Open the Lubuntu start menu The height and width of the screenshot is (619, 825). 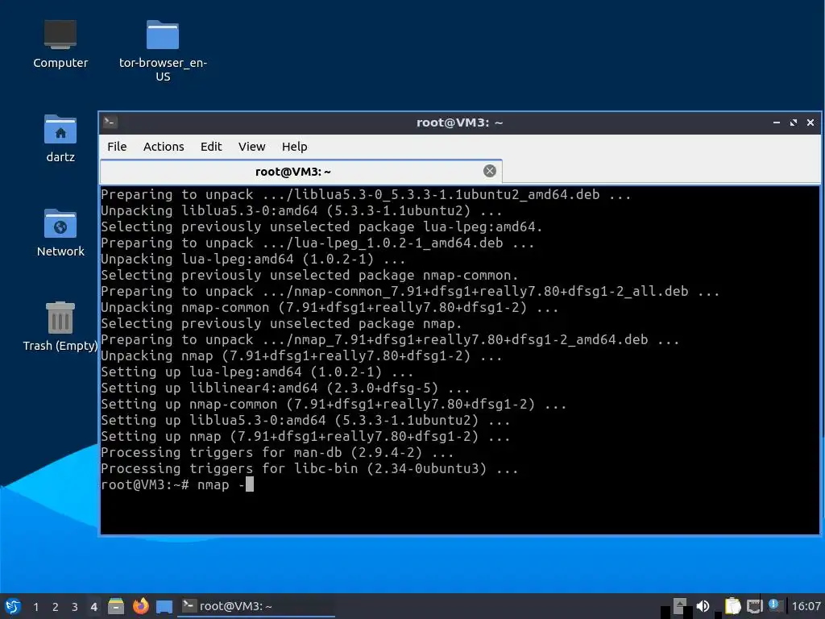click(13, 606)
